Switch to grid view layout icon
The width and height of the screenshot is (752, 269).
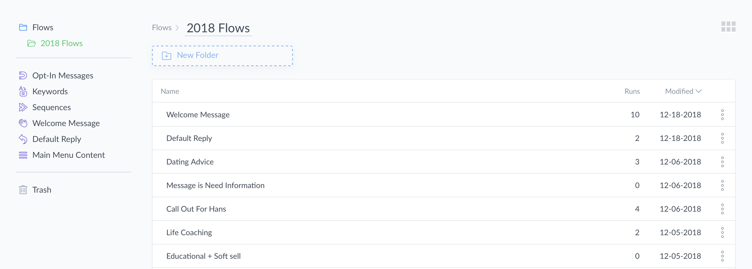728,27
